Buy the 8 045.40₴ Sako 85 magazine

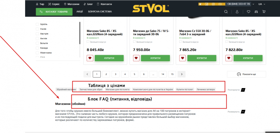[x=109, y=58]
